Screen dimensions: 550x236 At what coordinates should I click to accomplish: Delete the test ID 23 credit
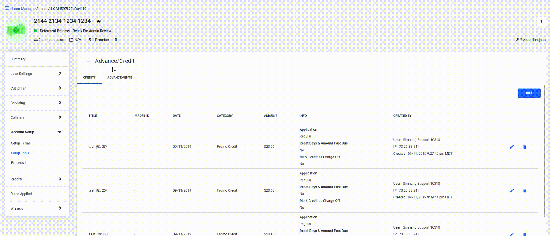pos(524,147)
